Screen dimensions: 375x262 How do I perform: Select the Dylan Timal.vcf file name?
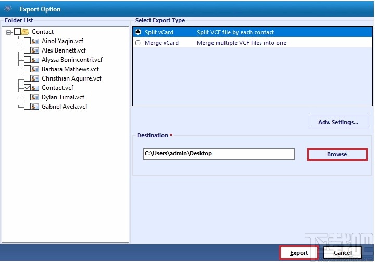point(63,97)
